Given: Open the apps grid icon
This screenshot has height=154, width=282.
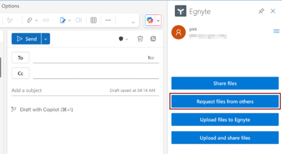Looking at the screenshot, I should tap(93, 20).
